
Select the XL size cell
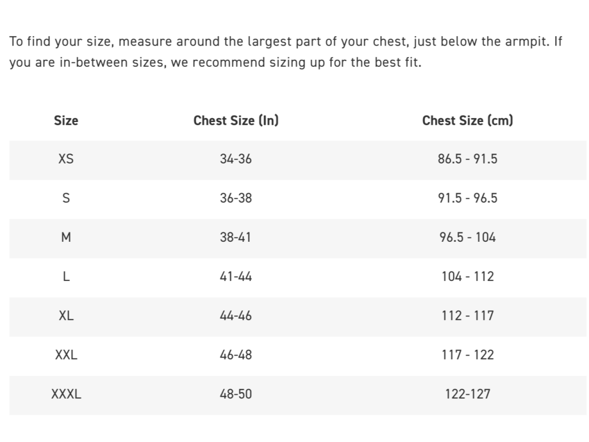(66, 315)
